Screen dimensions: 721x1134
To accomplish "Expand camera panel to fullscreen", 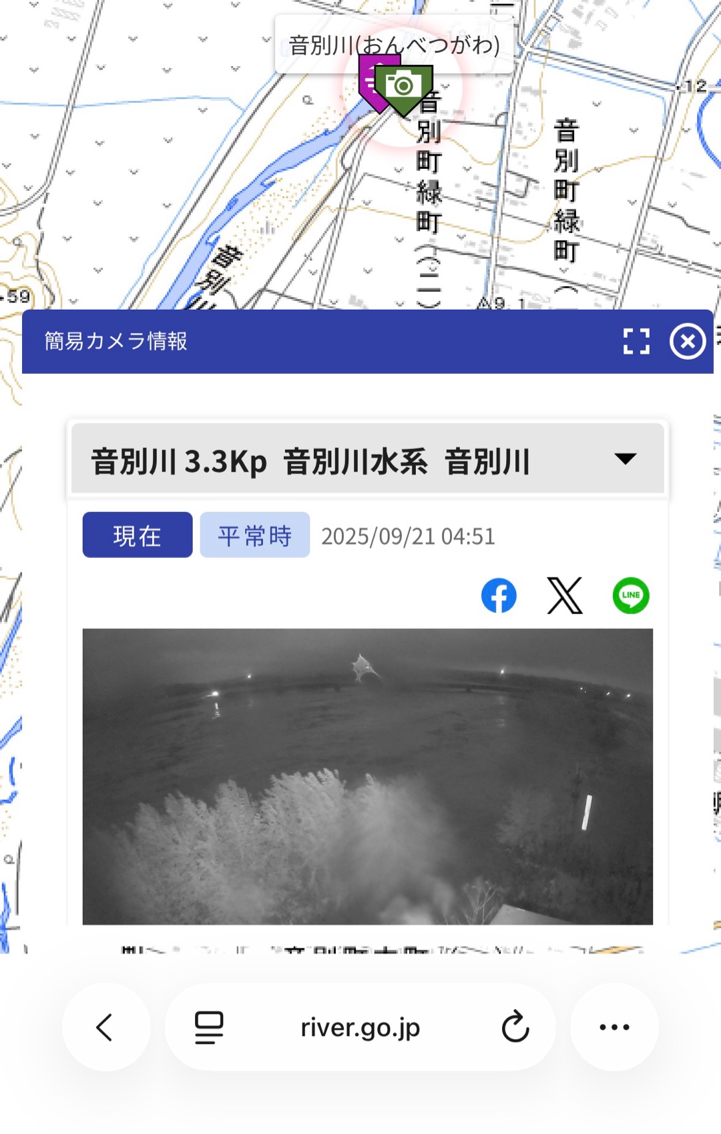I will click(636, 341).
